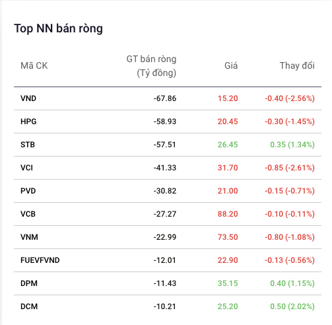Image resolution: width=332 pixels, height=325 pixels.
Task: Select net sell value -12.01
Action: click(x=165, y=260)
